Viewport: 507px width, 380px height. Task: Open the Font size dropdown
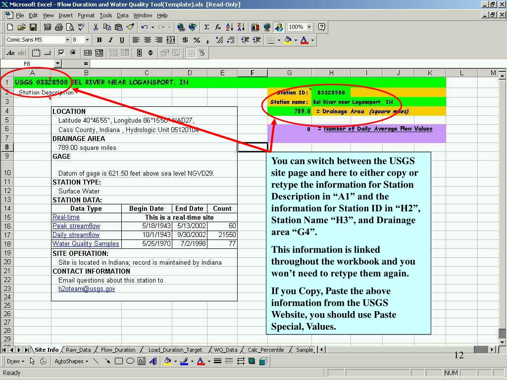[87, 40]
